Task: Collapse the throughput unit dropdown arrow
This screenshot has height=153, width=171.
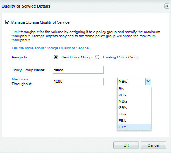Action: 148,82
